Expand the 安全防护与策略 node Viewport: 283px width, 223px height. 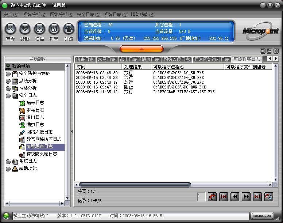point(8,74)
